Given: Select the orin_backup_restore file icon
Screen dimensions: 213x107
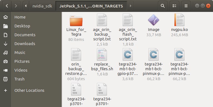Looking at the screenshot, I should tap(76, 54).
